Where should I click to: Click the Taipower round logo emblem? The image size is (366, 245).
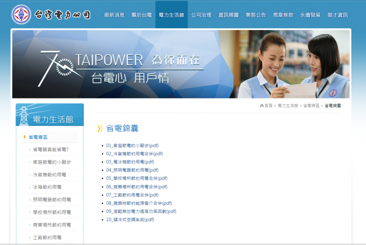coord(21,15)
